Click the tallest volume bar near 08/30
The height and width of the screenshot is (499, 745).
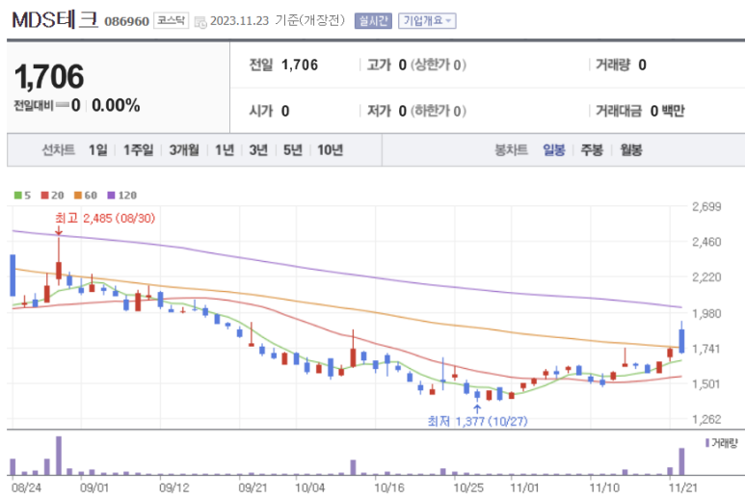tap(59, 456)
